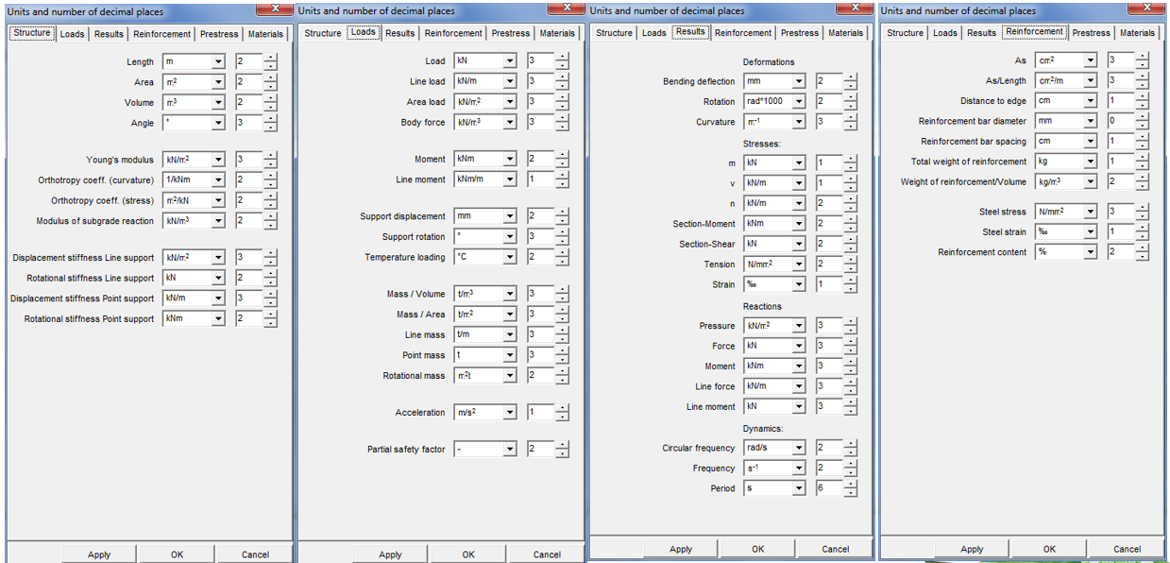Open Materials tab in the Structure dialog

pos(266,34)
